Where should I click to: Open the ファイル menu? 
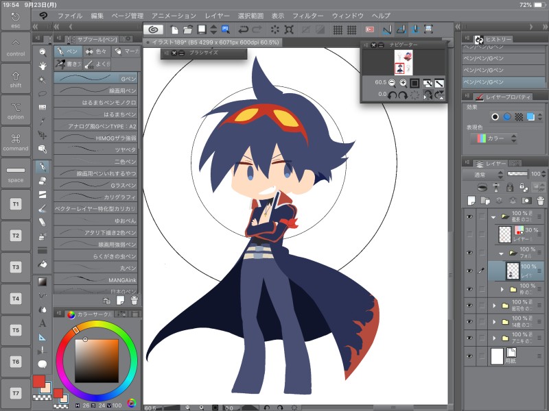pyautogui.click(x=70, y=16)
